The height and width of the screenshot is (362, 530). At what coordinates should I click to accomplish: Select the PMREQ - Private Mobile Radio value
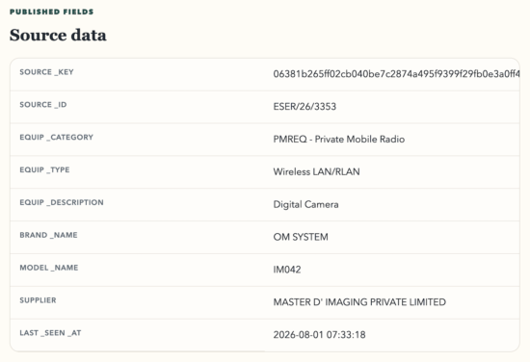click(x=338, y=140)
